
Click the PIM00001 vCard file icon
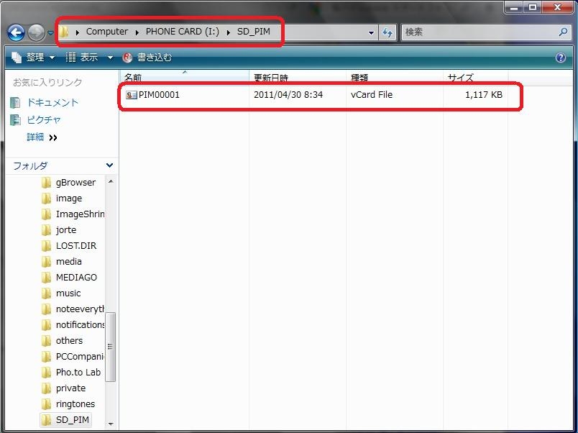pyautogui.click(x=132, y=95)
